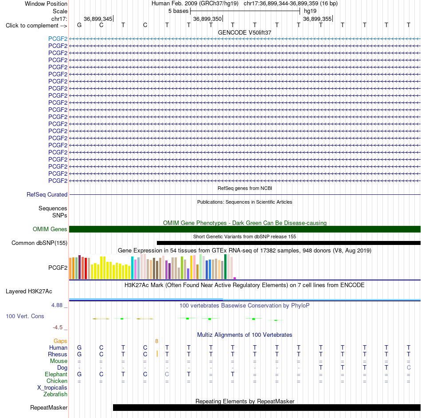Image resolution: width=421 pixels, height=418 pixels.
Task: Click the H3K27Ac Mark ENCODE track title
Action: [245, 285]
